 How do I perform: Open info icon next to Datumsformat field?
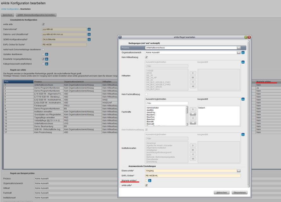(89, 29)
